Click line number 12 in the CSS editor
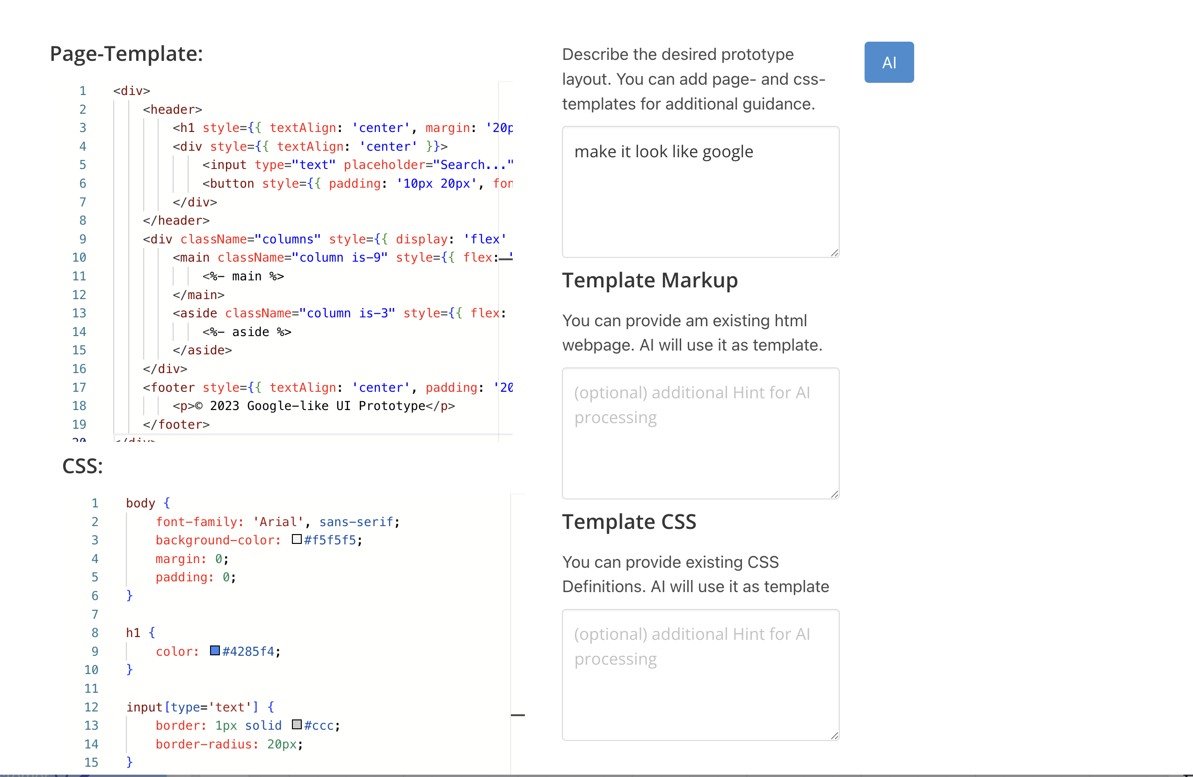1193x777 pixels. tap(91, 707)
